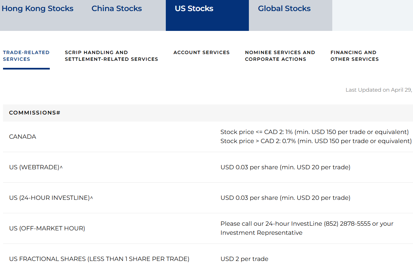413x268 pixels.
Task: Show the Account Services section
Action: (201, 52)
